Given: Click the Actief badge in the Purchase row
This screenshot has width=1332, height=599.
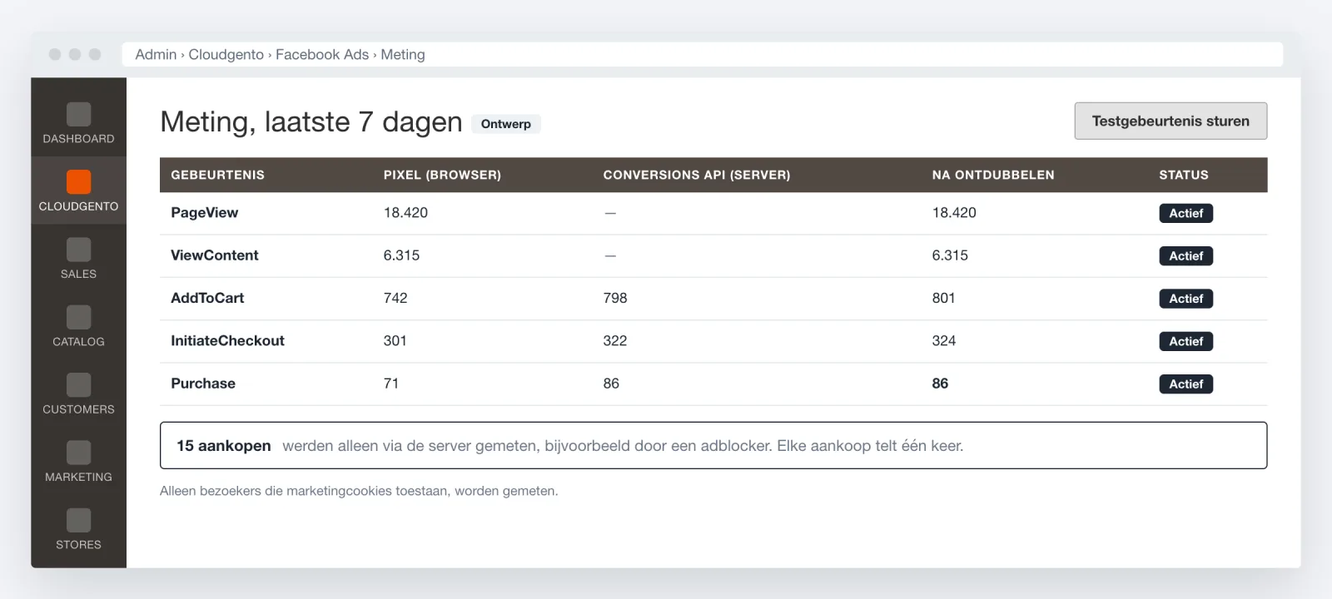Looking at the screenshot, I should point(1185,384).
